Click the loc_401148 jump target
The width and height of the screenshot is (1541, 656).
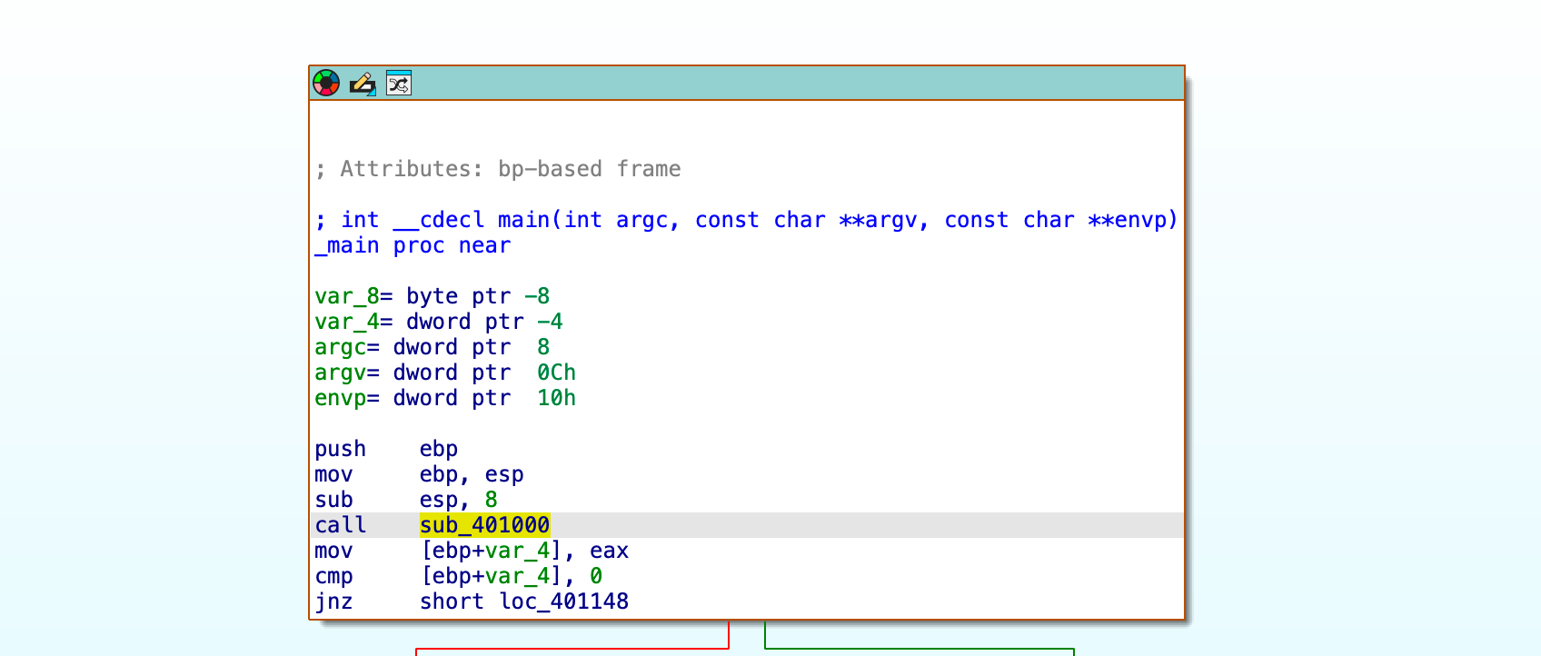563,601
